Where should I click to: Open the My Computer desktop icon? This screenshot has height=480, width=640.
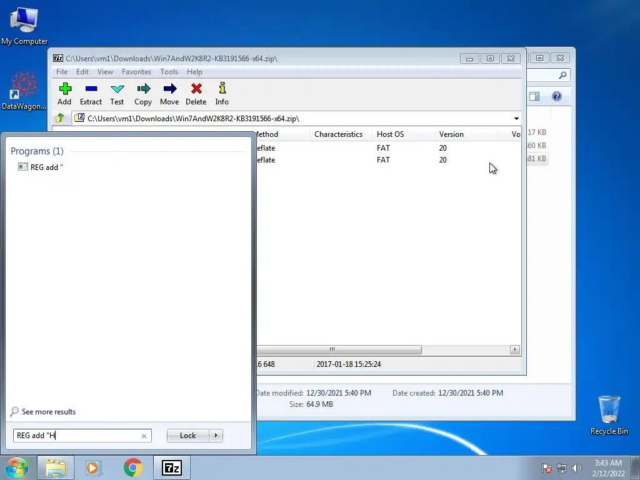(24, 25)
